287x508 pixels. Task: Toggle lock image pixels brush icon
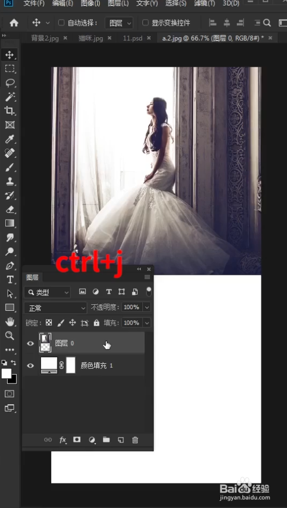tap(61, 323)
